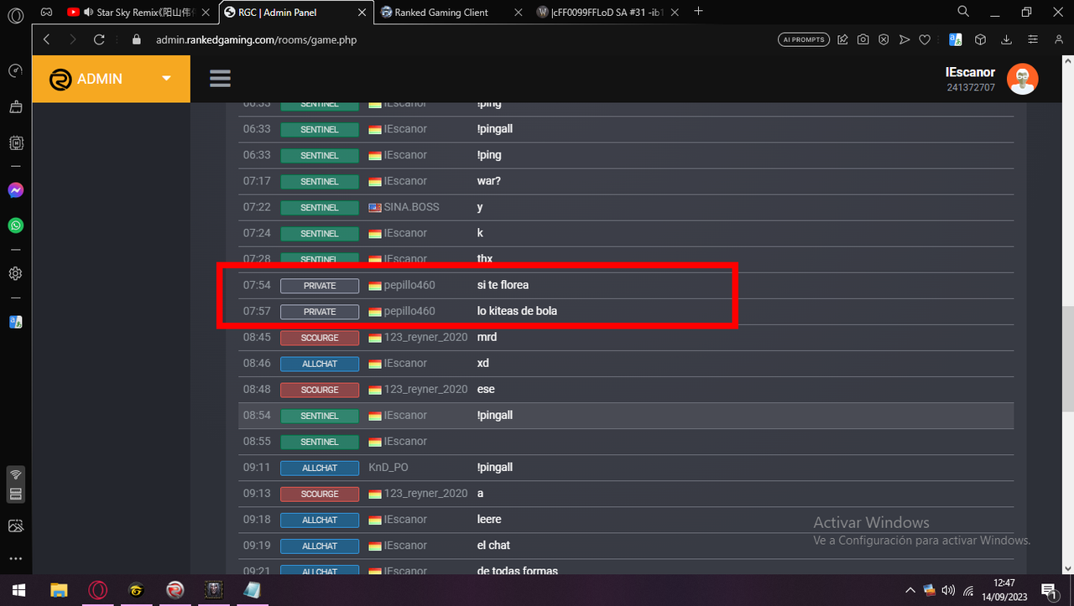Image resolution: width=1074 pixels, height=606 pixels.
Task: Click 123_reyner_2020 on the 'ese' row
Action: tap(425, 389)
